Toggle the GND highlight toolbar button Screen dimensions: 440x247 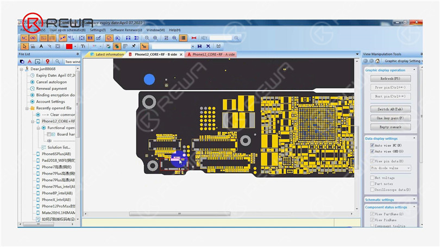(33, 38)
